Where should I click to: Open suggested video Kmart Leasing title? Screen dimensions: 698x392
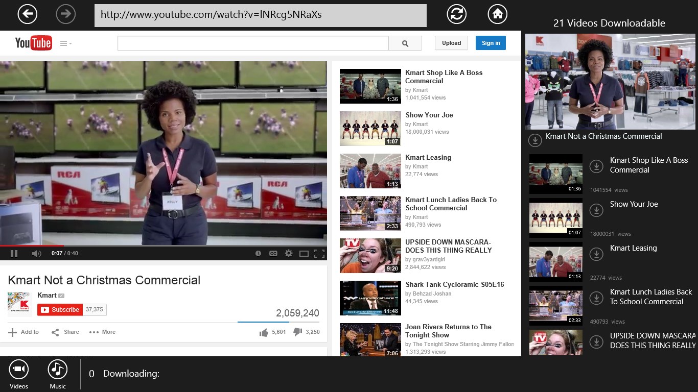click(x=428, y=157)
